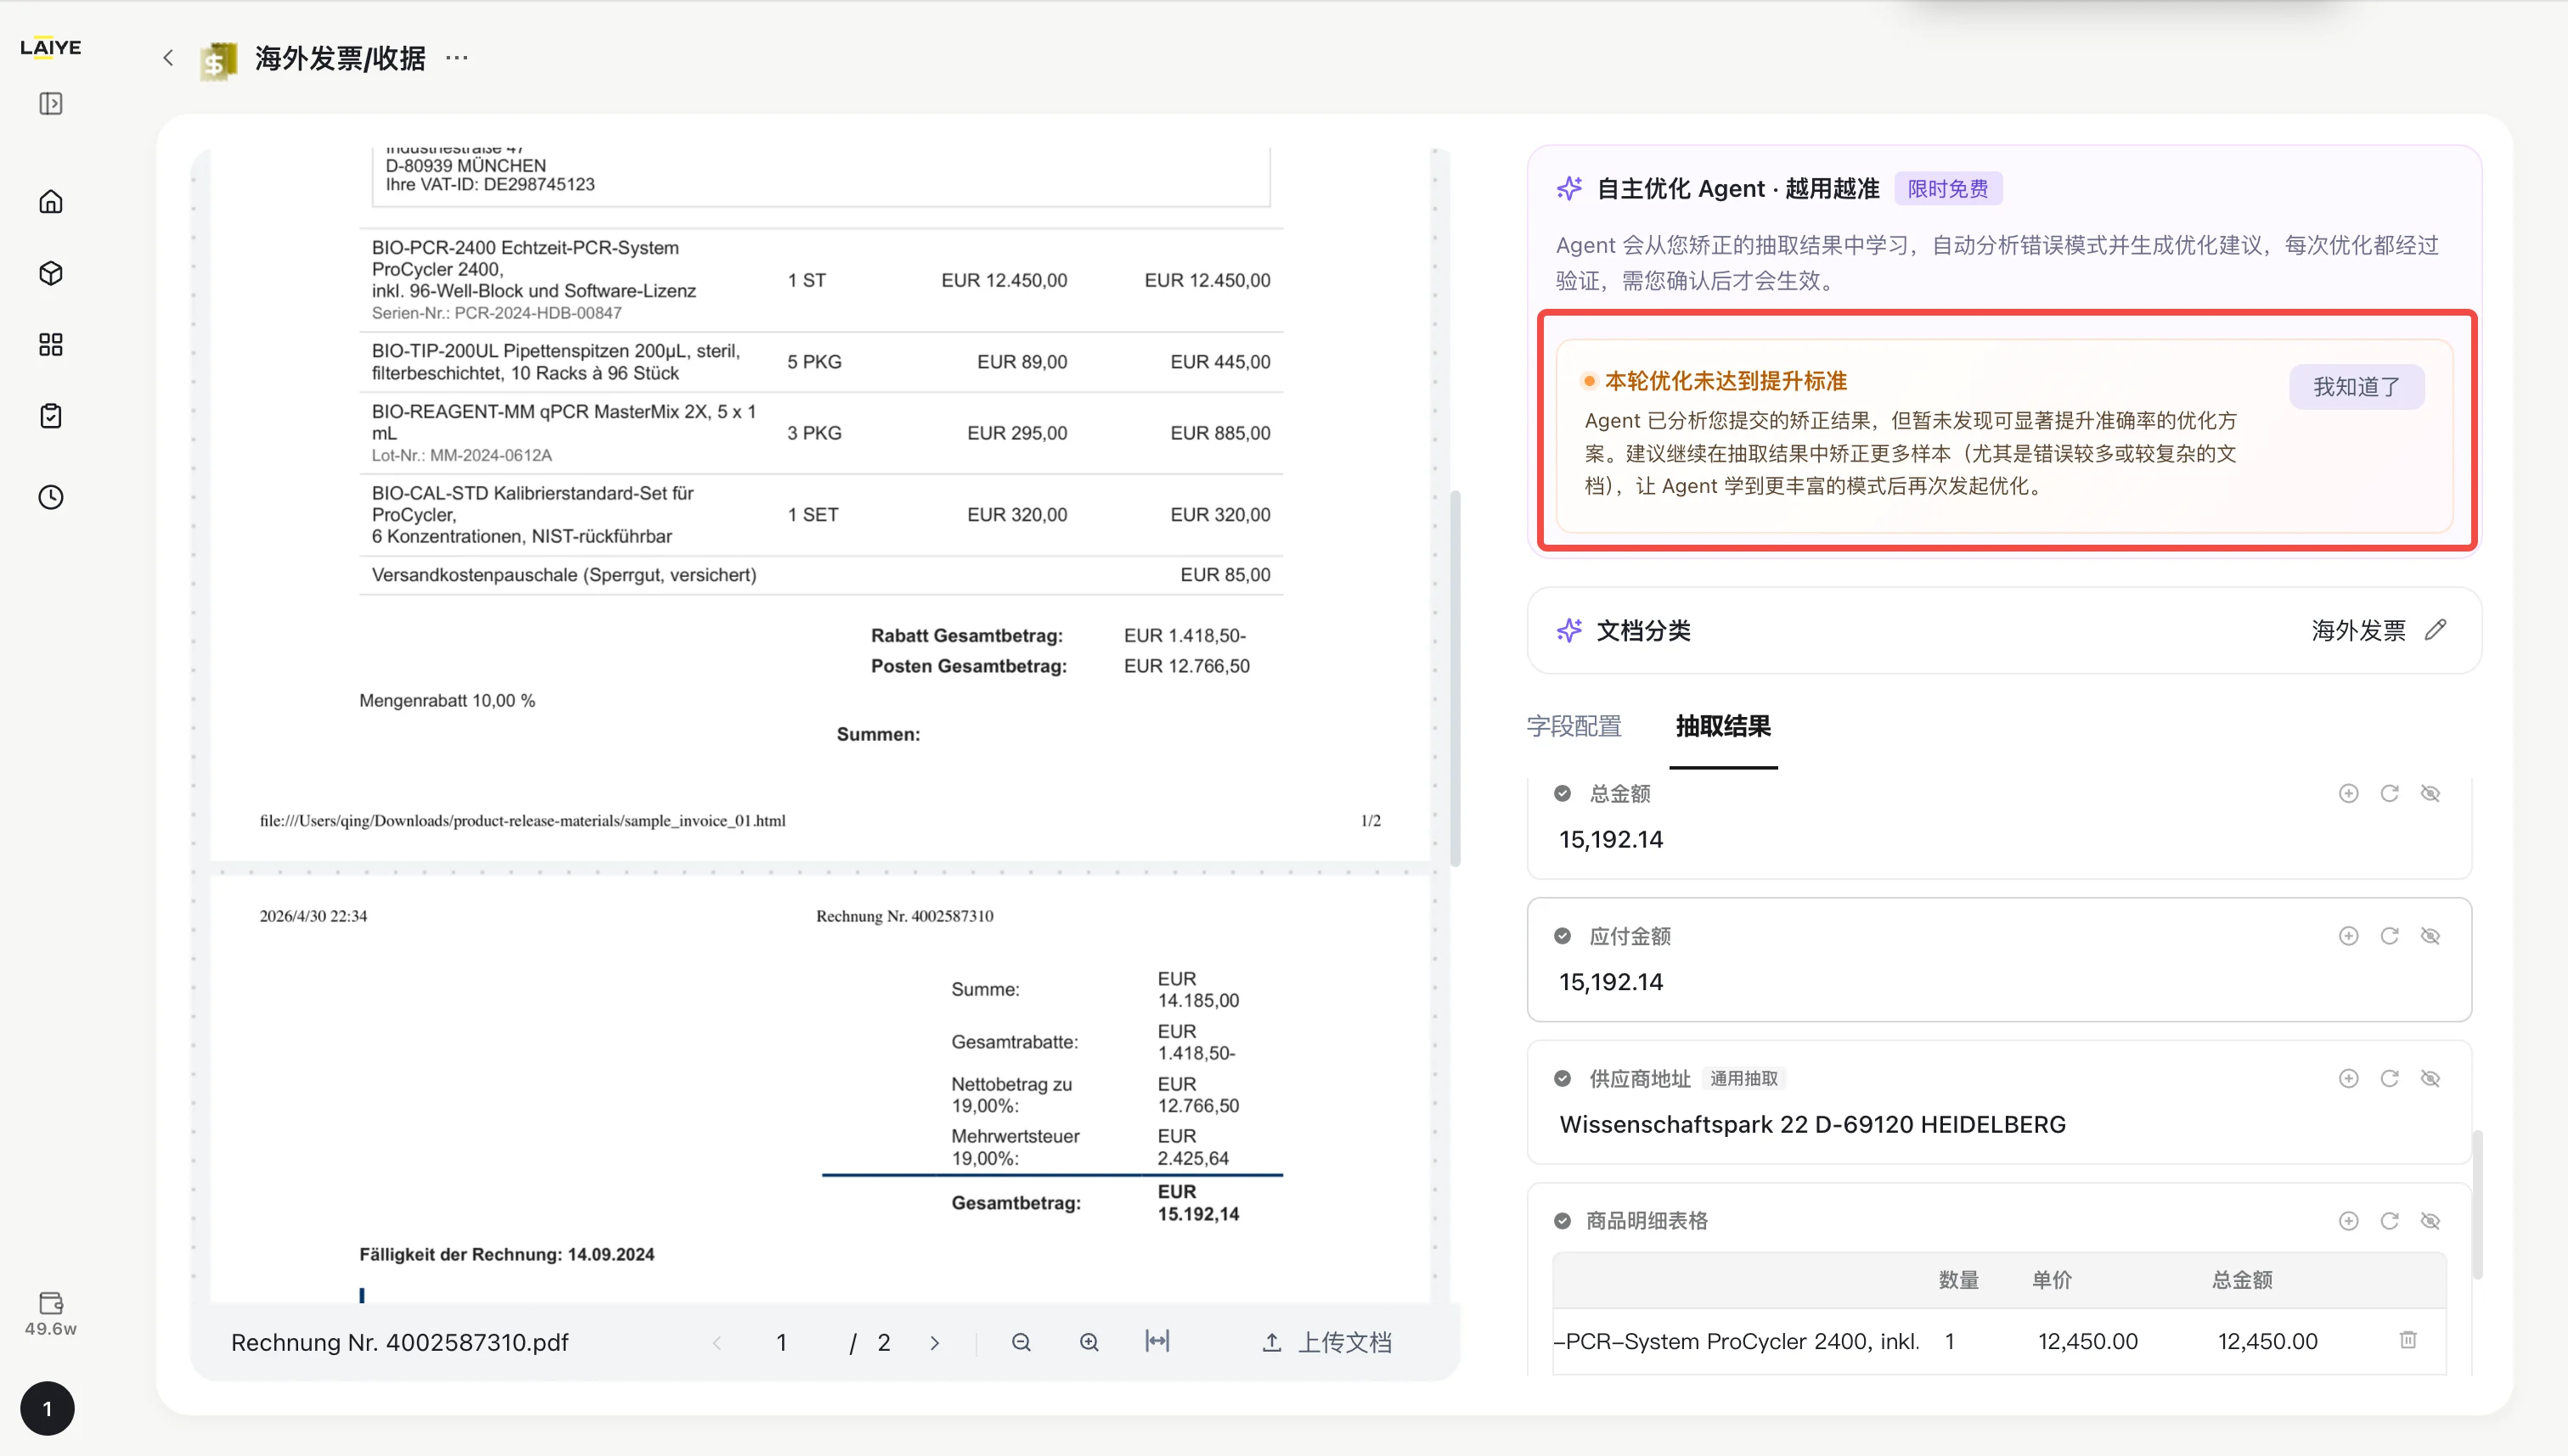Image resolution: width=2568 pixels, height=1456 pixels.
Task: Click the 海外发票 category value
Action: click(2358, 630)
